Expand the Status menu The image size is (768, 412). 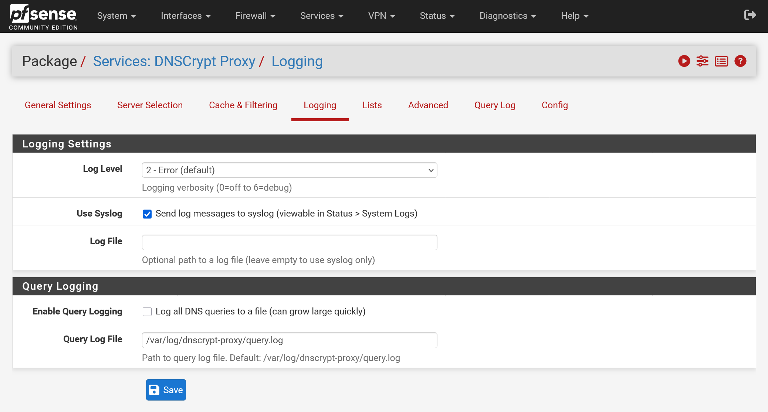click(x=437, y=16)
